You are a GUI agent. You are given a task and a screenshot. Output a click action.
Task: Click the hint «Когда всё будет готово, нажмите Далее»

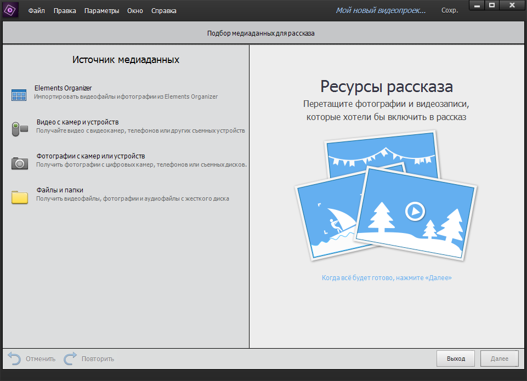click(387, 277)
